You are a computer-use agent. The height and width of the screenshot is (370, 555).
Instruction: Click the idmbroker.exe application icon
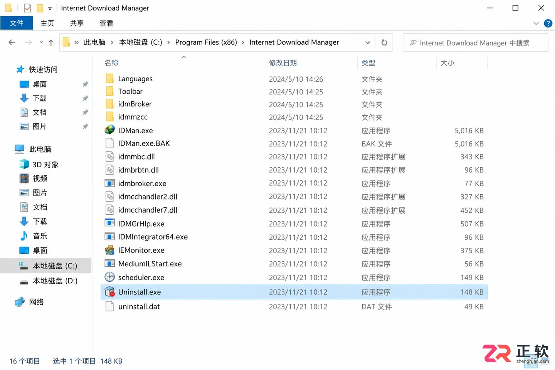pyautogui.click(x=110, y=183)
